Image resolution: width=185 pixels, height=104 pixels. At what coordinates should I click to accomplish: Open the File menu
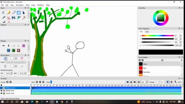(x=2, y=5)
